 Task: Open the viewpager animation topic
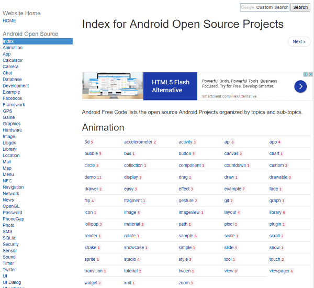(x=279, y=271)
